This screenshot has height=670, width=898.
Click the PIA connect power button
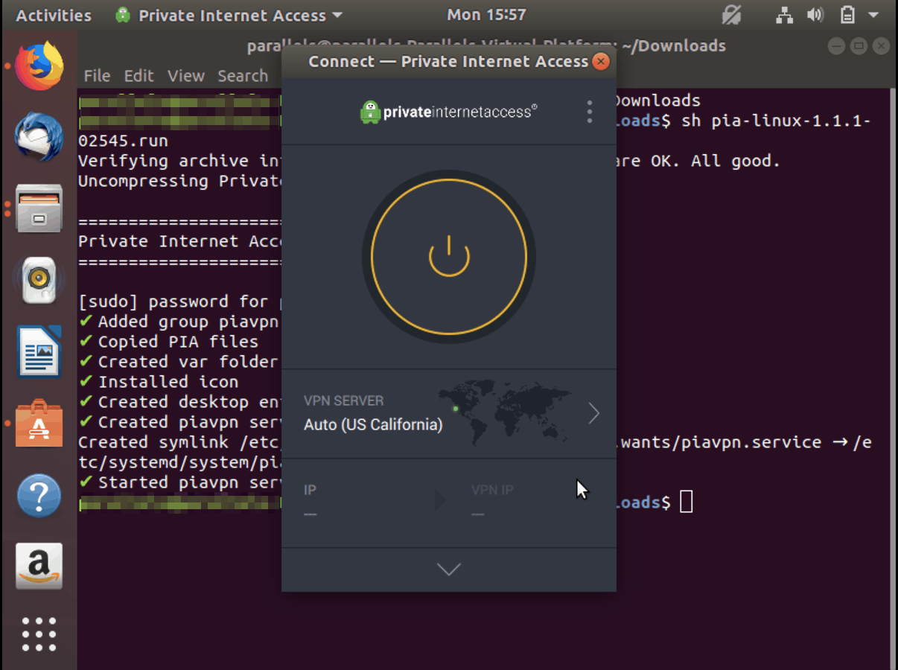448,256
